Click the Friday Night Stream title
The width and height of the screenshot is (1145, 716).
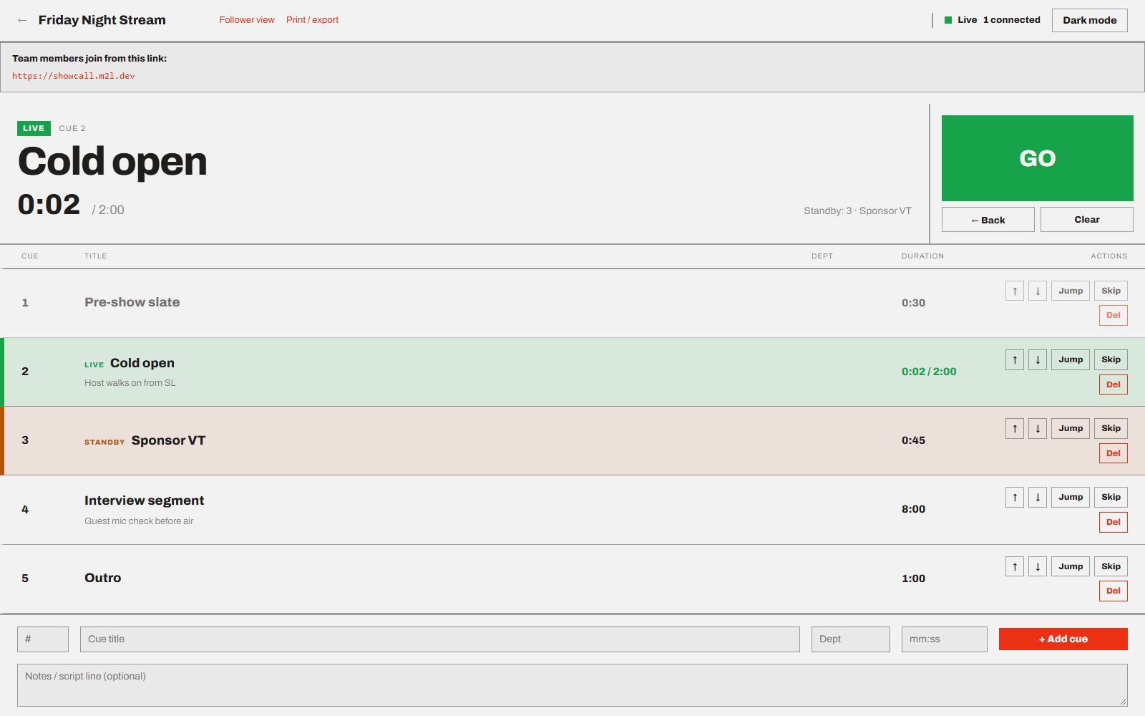point(102,20)
